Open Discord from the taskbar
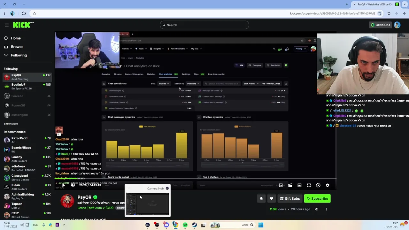 pyautogui.click(x=166, y=225)
